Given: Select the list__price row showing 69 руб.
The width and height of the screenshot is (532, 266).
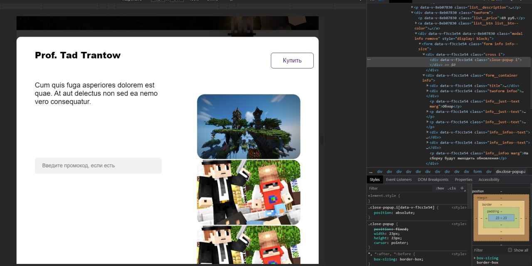Looking at the screenshot, I should pos(472,18).
